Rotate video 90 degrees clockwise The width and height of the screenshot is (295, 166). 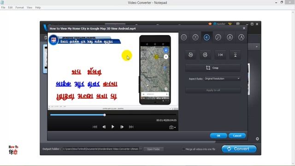(x=205, y=55)
